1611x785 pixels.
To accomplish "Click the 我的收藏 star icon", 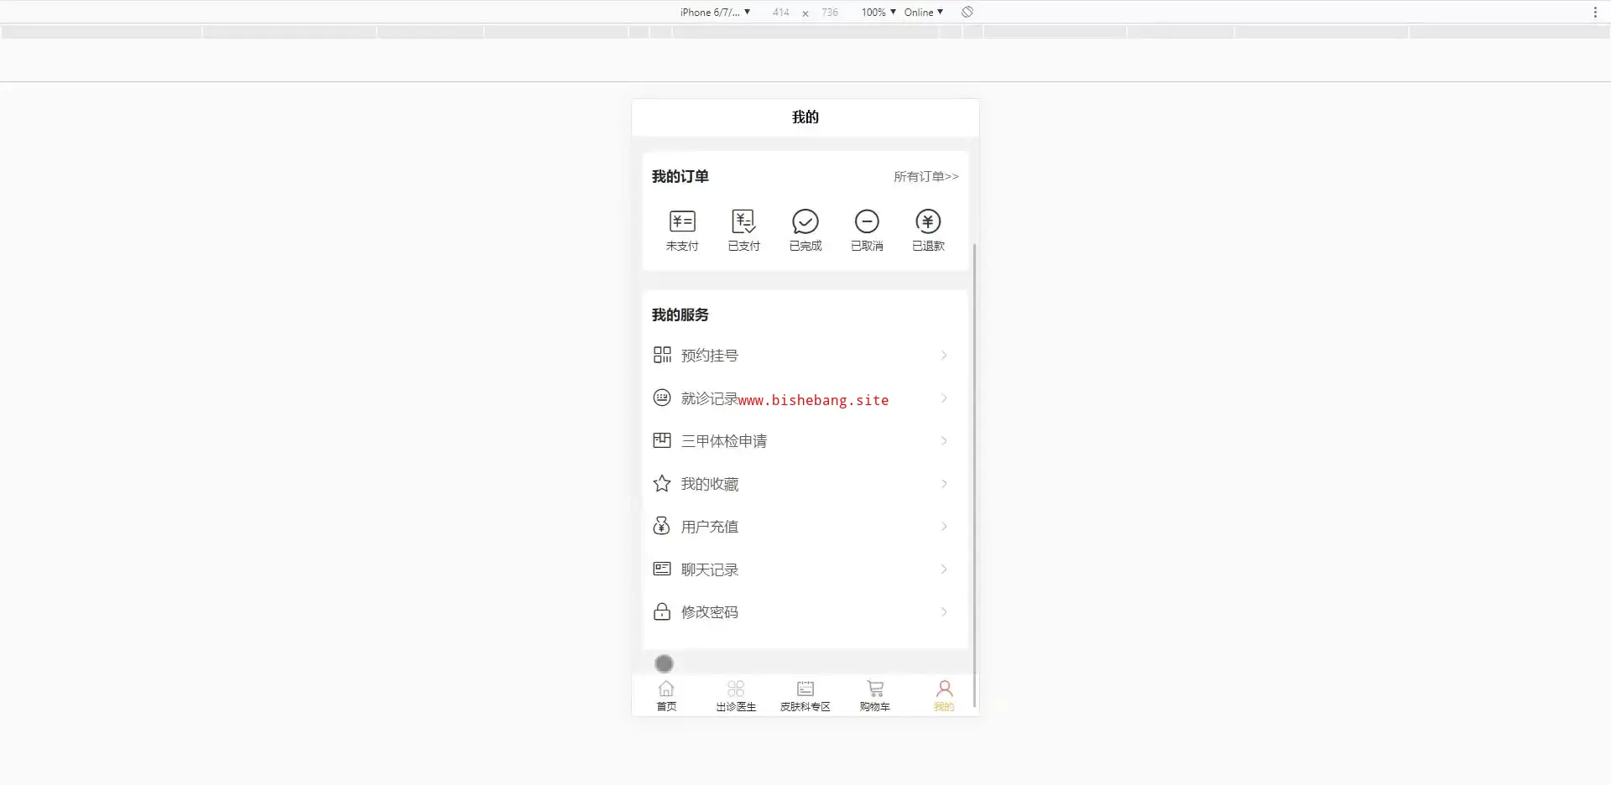I will pyautogui.click(x=662, y=483).
